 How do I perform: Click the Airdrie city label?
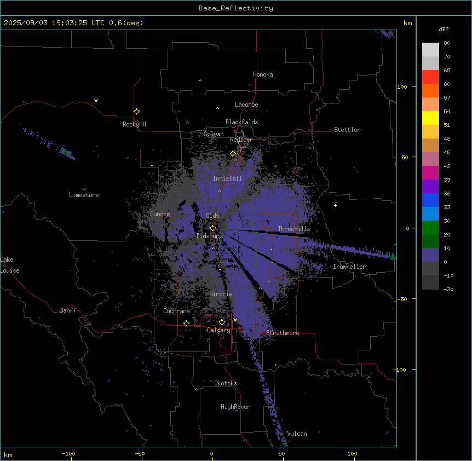221,294
